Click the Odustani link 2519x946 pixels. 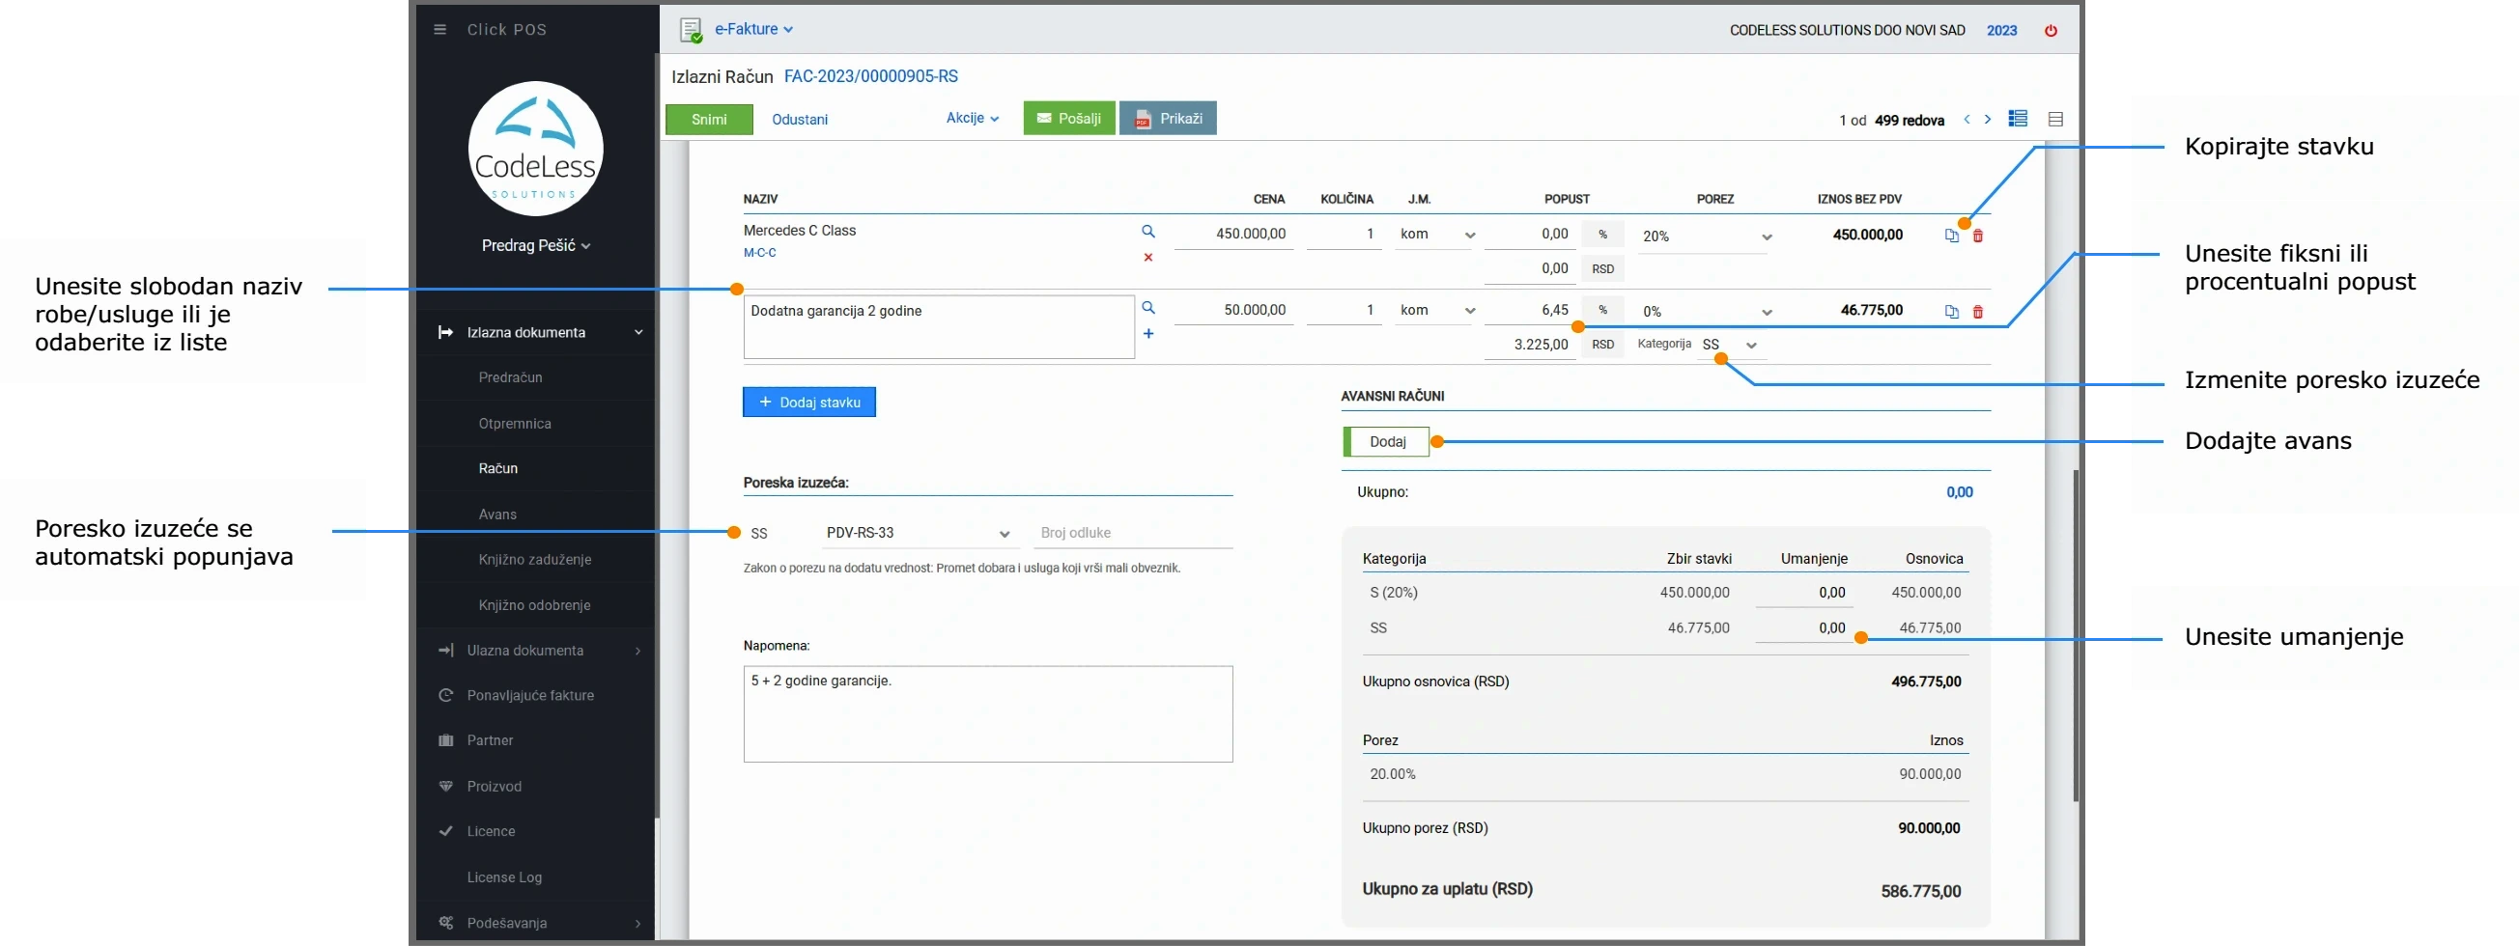(x=799, y=120)
